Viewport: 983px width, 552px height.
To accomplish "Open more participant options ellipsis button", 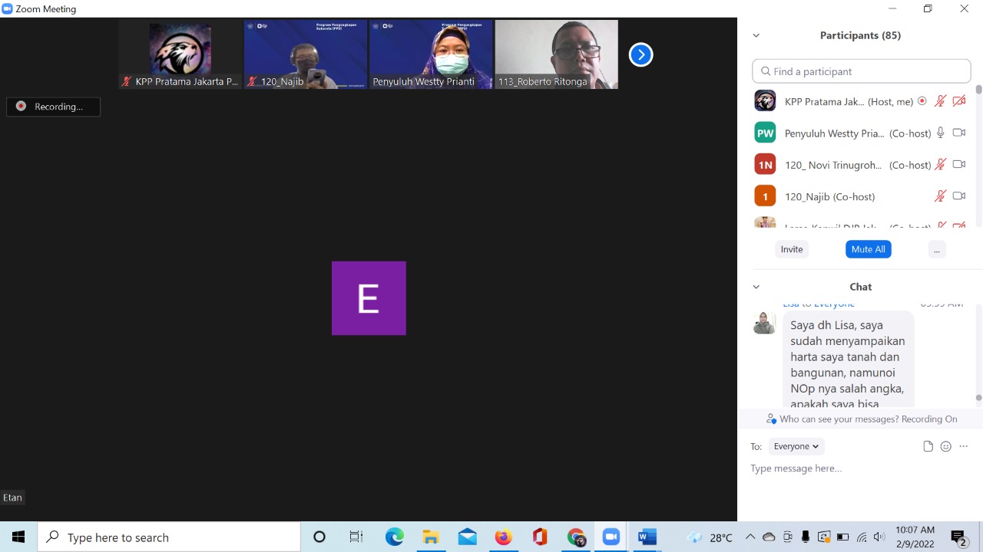I will [936, 249].
